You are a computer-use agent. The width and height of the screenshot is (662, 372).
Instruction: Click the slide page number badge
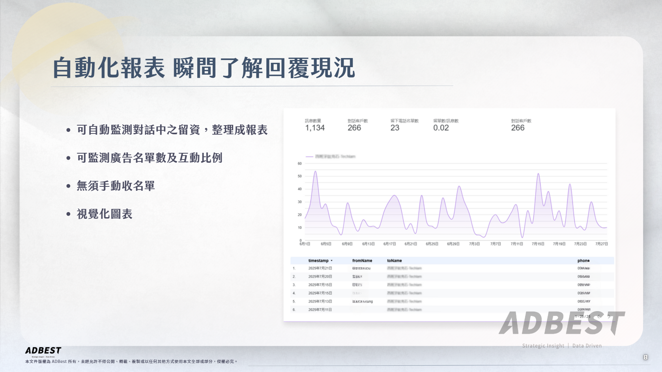click(x=645, y=357)
